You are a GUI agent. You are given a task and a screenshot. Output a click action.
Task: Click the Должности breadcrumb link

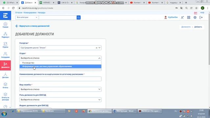click(x=186, y=27)
